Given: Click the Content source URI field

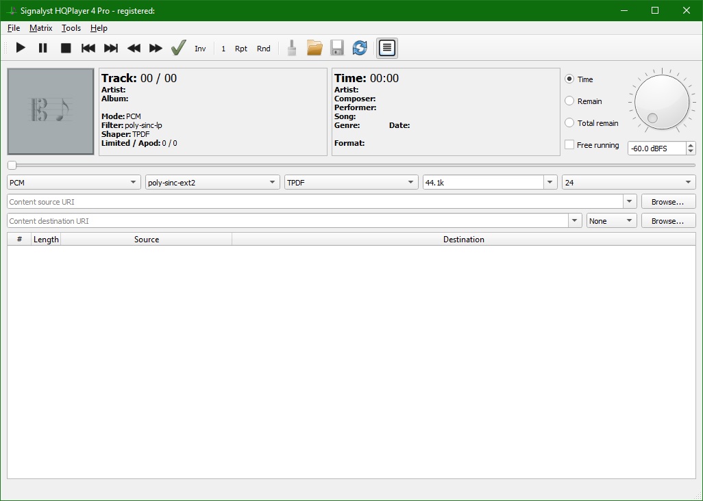Looking at the screenshot, I should click(x=315, y=201).
